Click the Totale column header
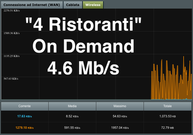 (x=168, y=106)
